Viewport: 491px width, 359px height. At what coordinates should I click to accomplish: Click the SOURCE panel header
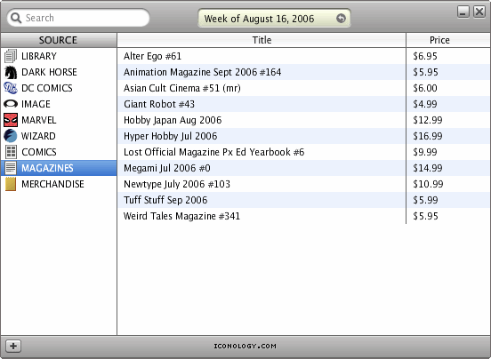(59, 40)
